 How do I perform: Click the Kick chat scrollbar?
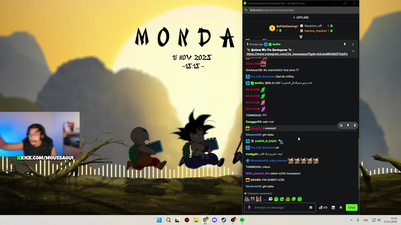pos(359,163)
